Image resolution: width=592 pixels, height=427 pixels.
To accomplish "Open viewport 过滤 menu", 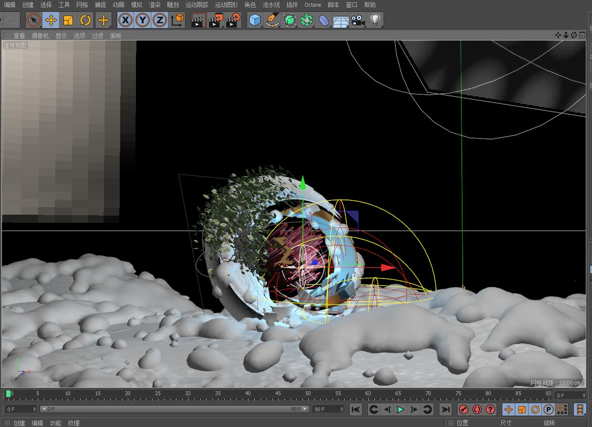I will tap(97, 36).
